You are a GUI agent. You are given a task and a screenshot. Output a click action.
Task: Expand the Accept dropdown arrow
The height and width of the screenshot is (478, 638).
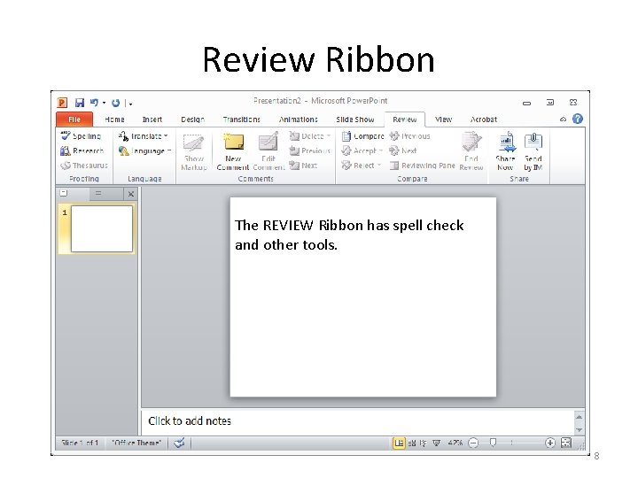(381, 150)
